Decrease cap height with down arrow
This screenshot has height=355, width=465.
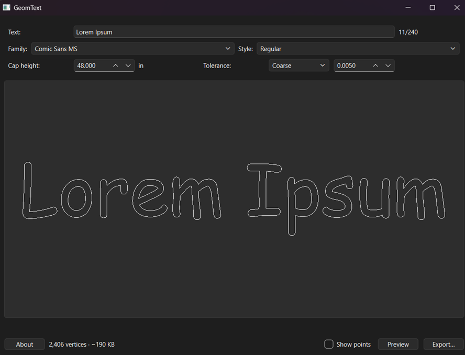[128, 65]
